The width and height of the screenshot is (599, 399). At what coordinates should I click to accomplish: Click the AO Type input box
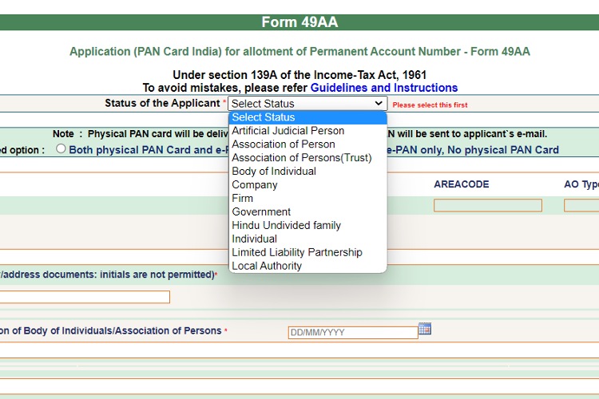tap(581, 205)
